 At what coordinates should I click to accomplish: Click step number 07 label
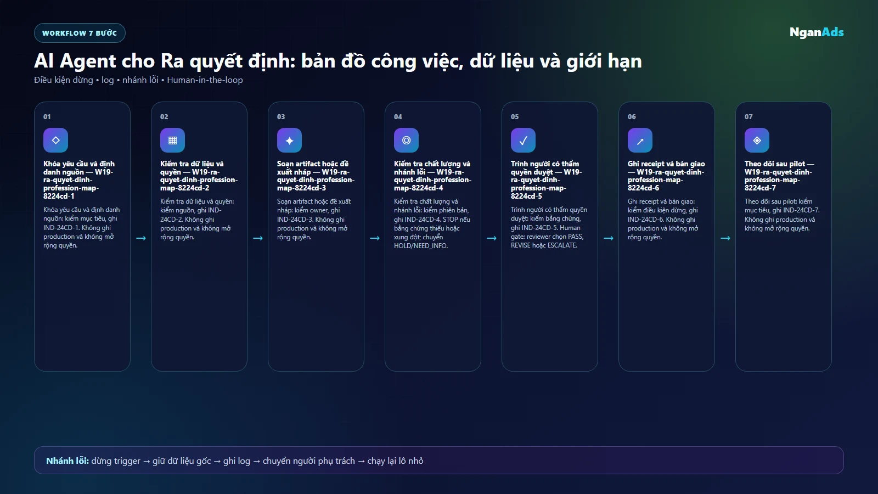(748, 117)
